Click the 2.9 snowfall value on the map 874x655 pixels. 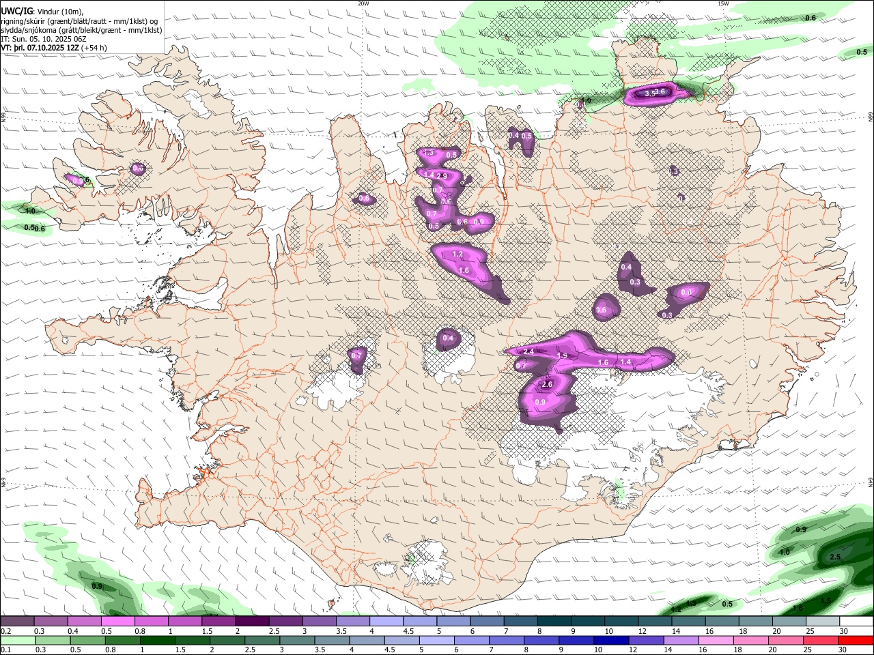click(x=442, y=176)
